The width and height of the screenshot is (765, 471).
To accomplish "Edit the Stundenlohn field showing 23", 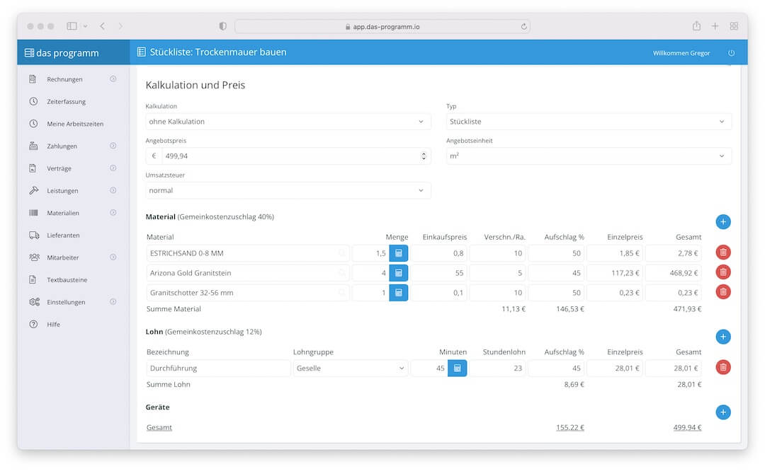I will (x=498, y=368).
